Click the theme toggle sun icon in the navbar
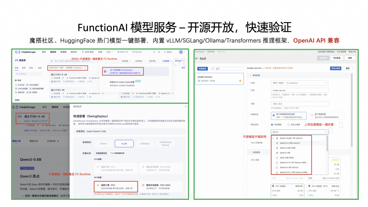Viewport: 368px width, 207px height. click(154, 52)
